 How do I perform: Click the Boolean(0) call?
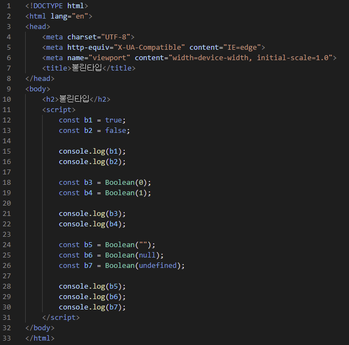(x=126, y=183)
